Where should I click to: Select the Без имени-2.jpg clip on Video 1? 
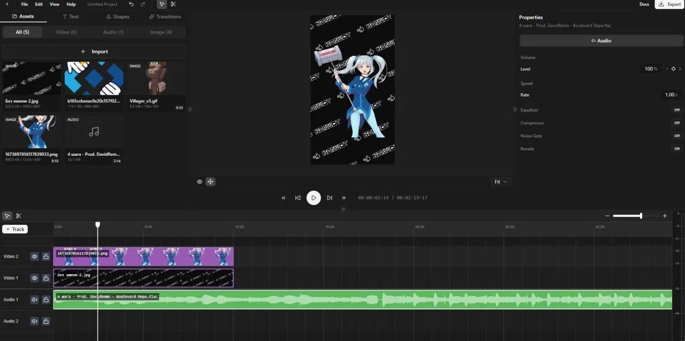(143, 278)
